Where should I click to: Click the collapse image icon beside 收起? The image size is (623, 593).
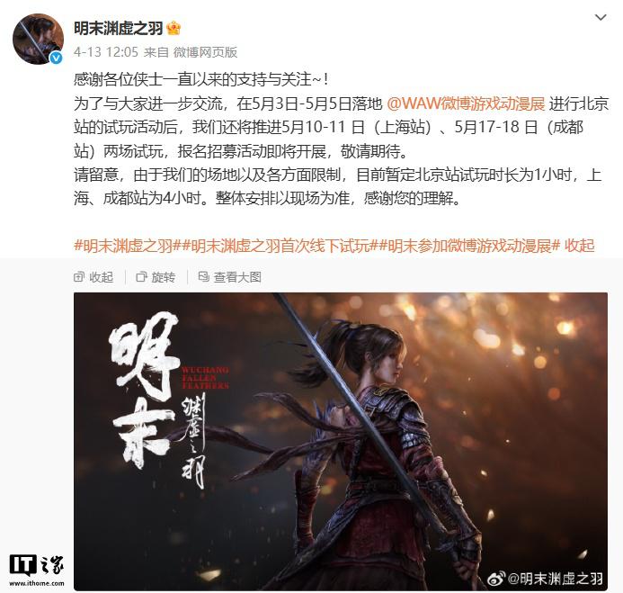point(79,277)
